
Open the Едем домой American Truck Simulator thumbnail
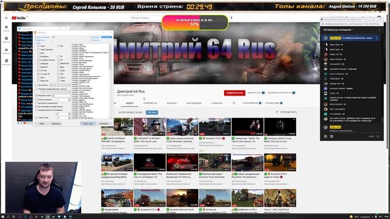(182, 127)
